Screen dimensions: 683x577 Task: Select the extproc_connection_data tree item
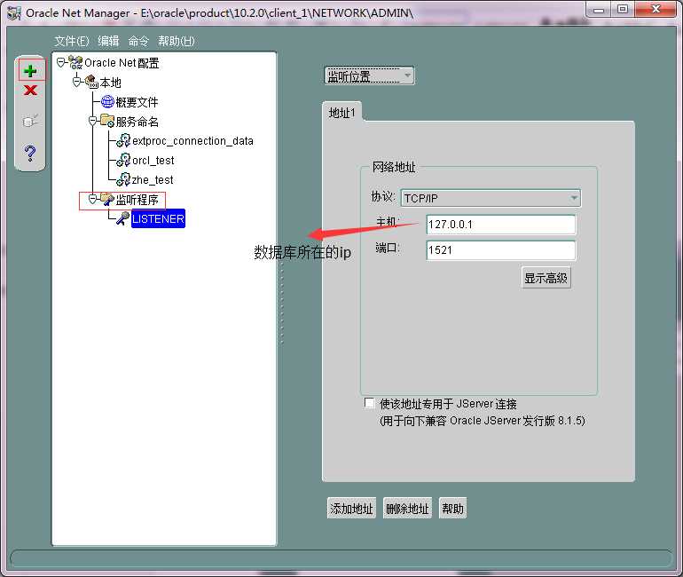tap(192, 141)
